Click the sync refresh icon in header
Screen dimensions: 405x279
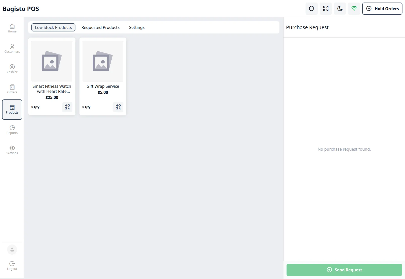click(312, 9)
